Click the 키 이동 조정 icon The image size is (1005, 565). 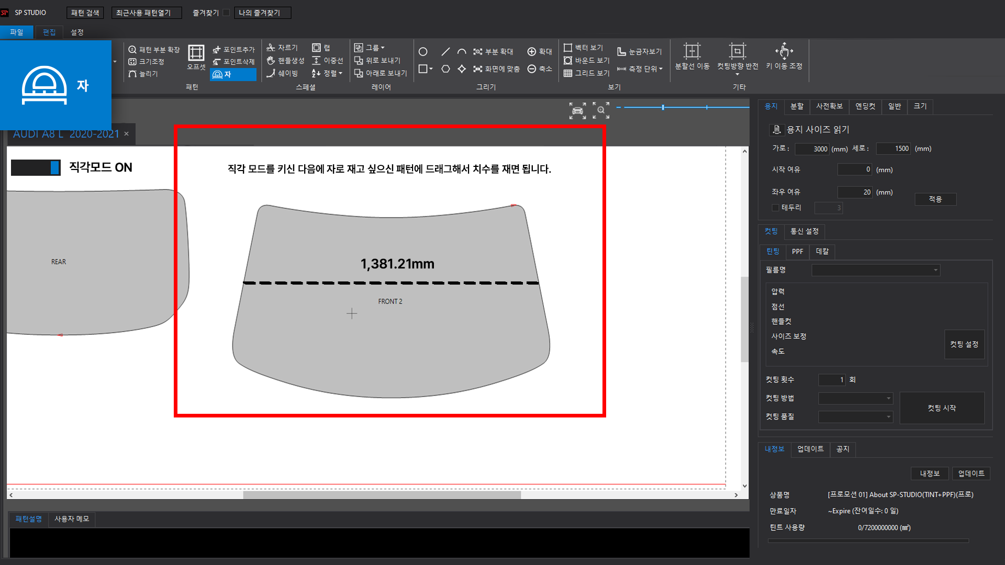[784, 51]
